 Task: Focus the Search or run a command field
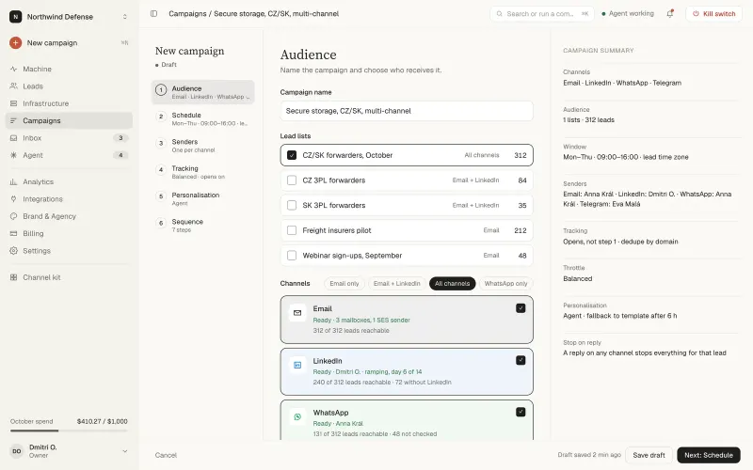point(542,14)
